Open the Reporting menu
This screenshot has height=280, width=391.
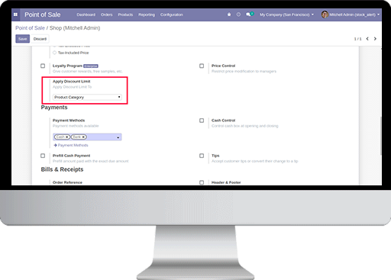click(x=147, y=14)
